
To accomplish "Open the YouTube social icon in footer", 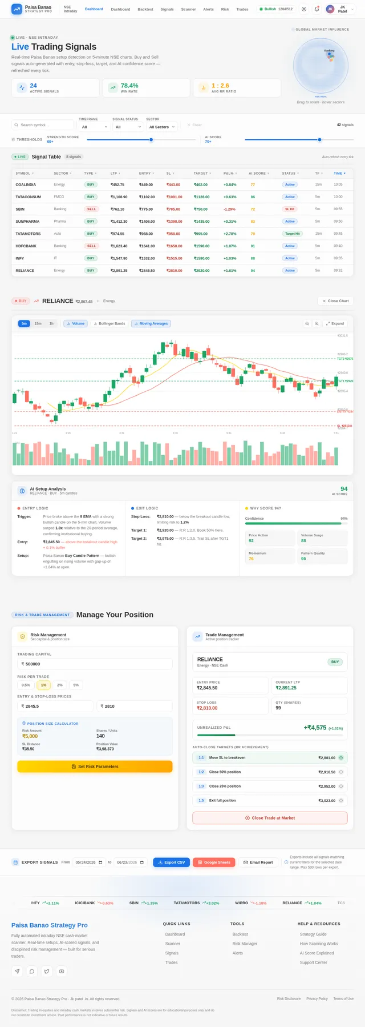I will [x=62, y=971].
